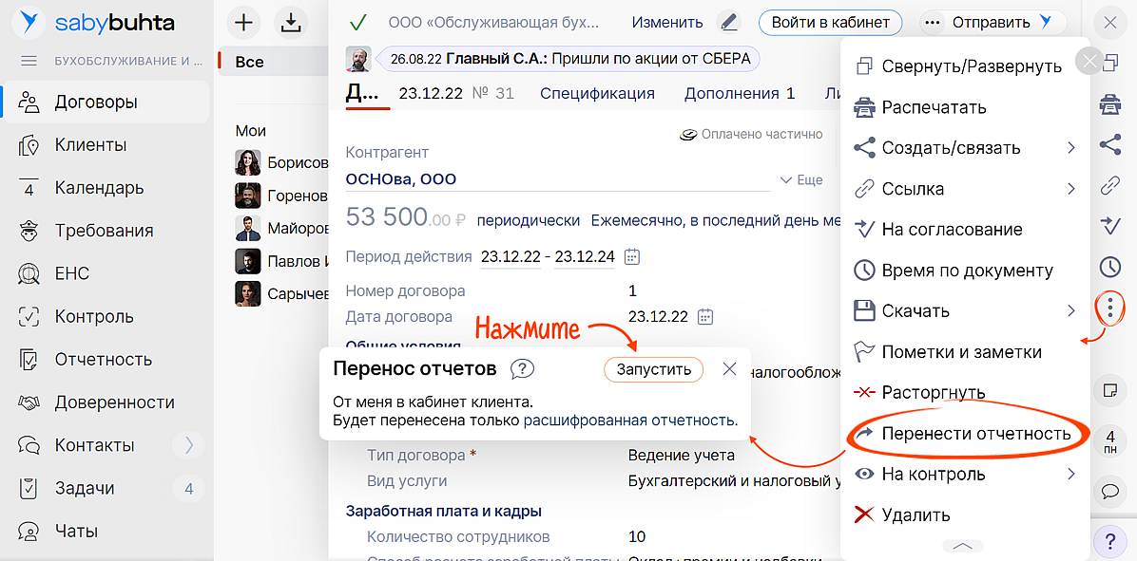
Task: Click the three vertical dots icon
Action: [x=1109, y=307]
